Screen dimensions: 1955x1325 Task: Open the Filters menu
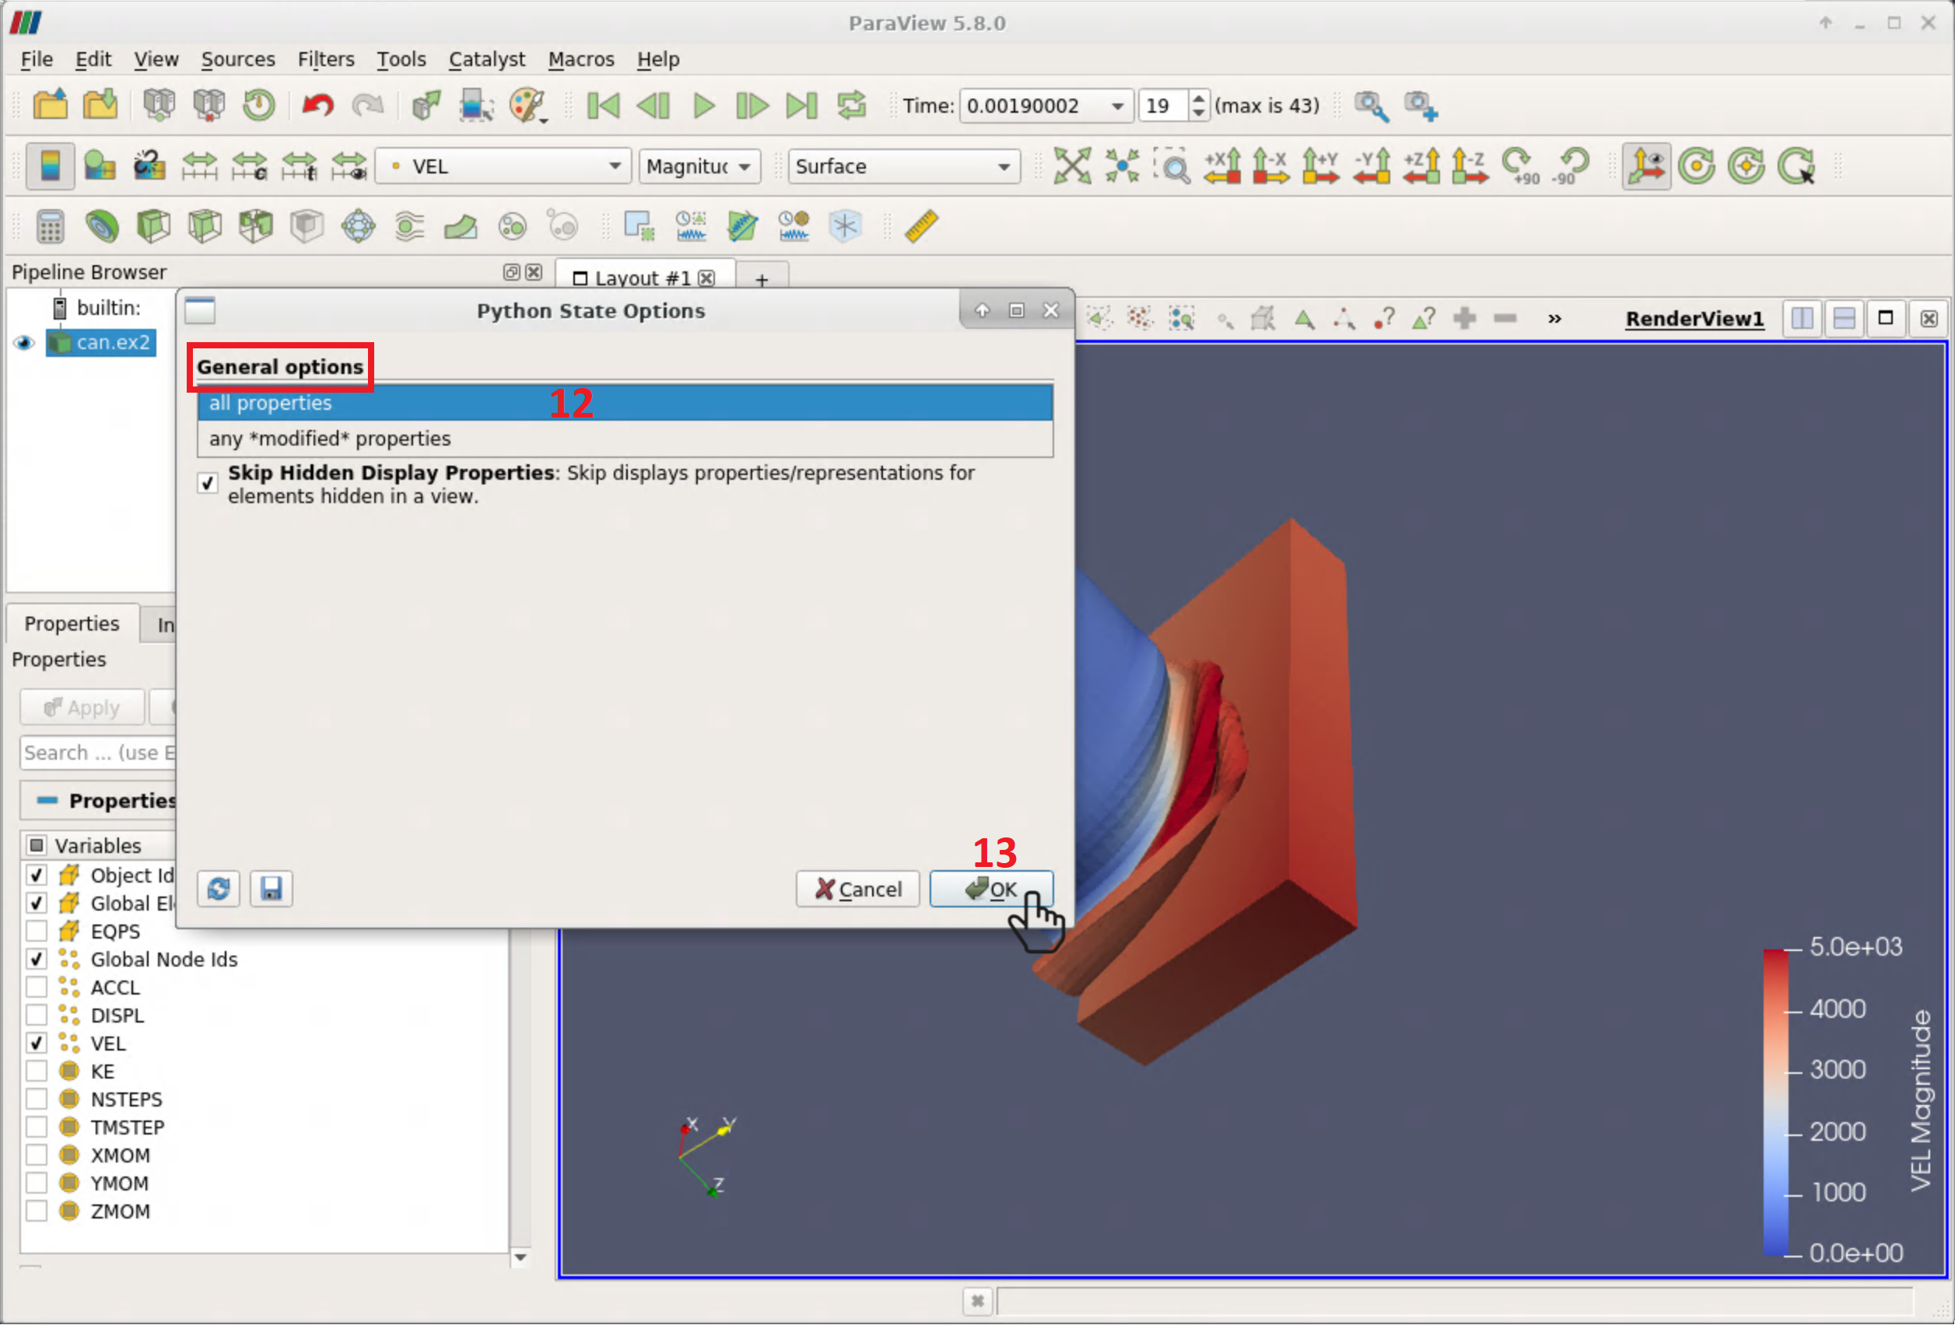coord(325,59)
